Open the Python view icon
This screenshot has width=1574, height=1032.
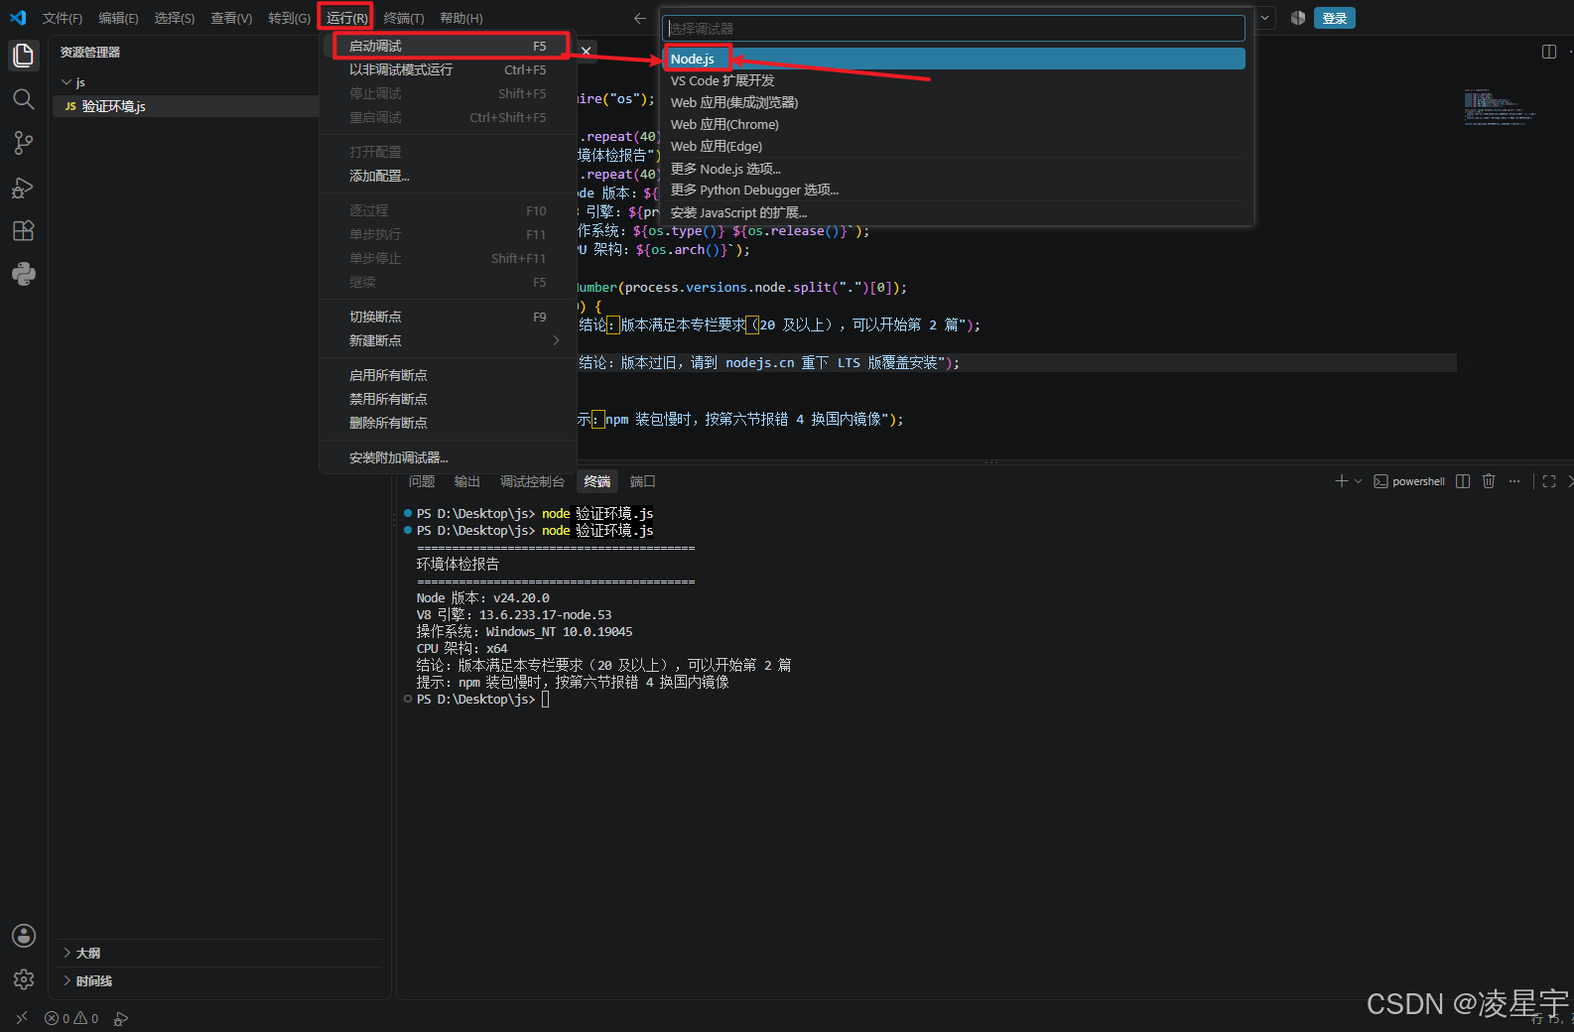coord(24,274)
